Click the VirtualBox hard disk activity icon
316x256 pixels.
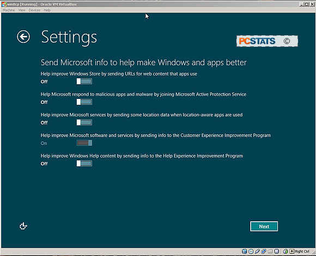click(245, 251)
